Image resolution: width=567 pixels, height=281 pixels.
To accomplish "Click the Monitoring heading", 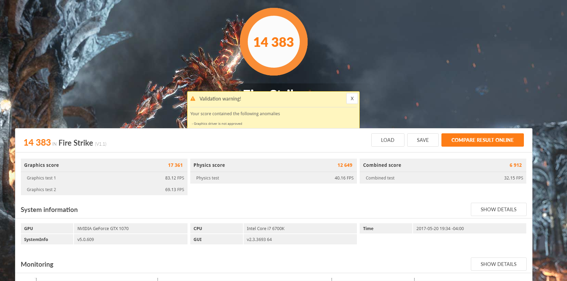I will [37, 265].
